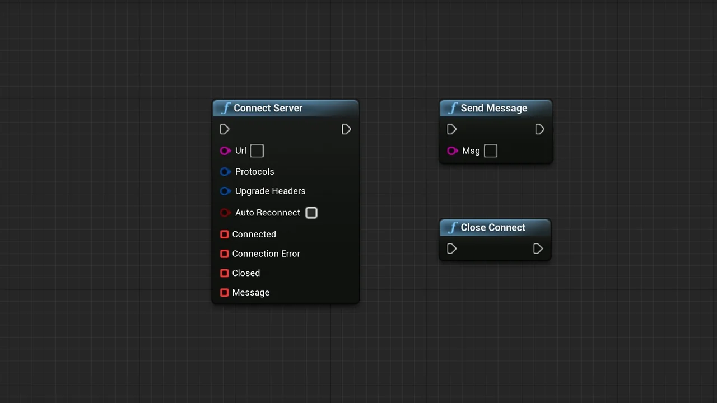Select the Msg input pin on Send Message
The image size is (717, 403).
[x=453, y=151]
